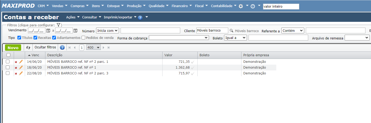This screenshot has width=371, height=123.
Task: Sort by the Própria empresa column header
Action: click(x=256, y=55)
